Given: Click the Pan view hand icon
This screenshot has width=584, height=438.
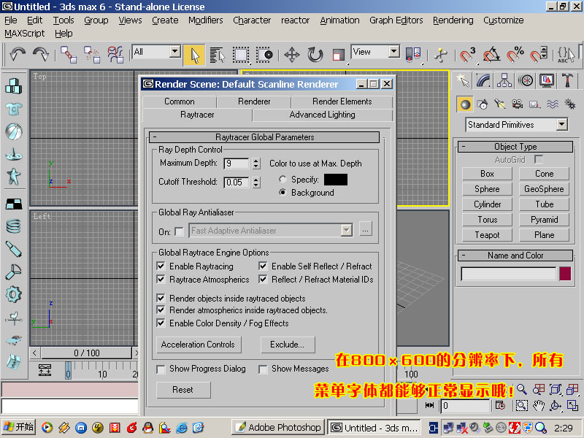Looking at the screenshot, I should (x=538, y=406).
